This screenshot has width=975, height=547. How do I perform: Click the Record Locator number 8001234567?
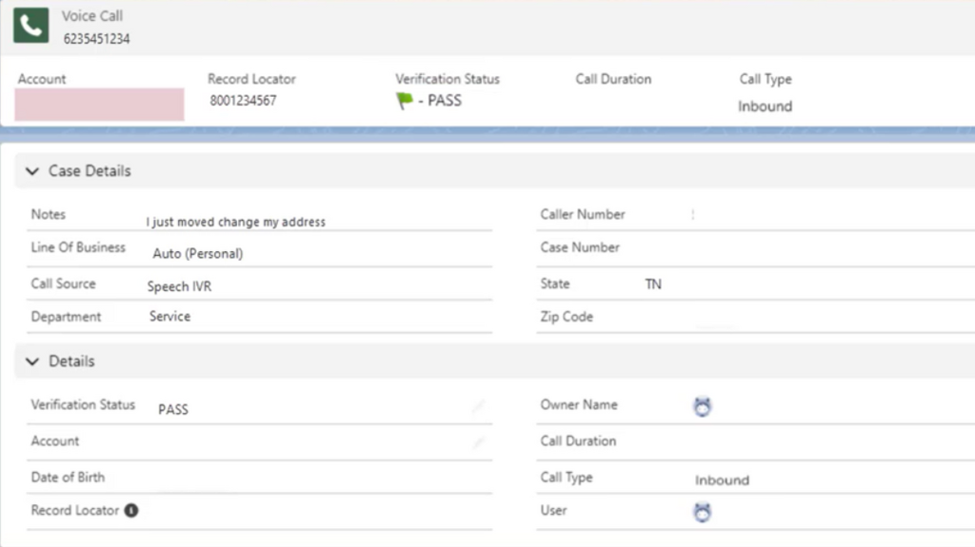[x=243, y=101]
